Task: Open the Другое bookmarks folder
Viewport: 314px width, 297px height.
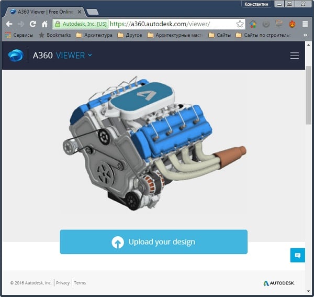Action: (130, 35)
